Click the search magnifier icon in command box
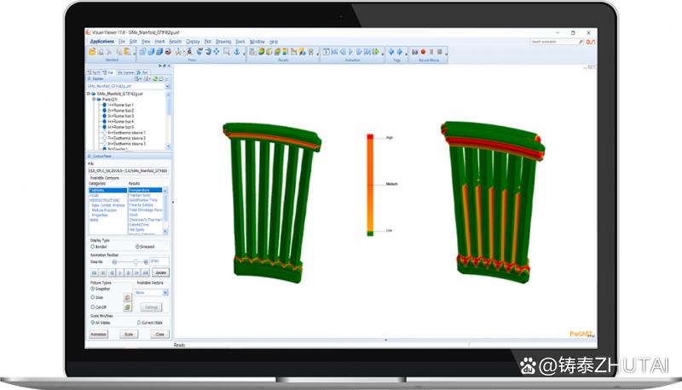This screenshot has height=390, width=682. coord(581,42)
